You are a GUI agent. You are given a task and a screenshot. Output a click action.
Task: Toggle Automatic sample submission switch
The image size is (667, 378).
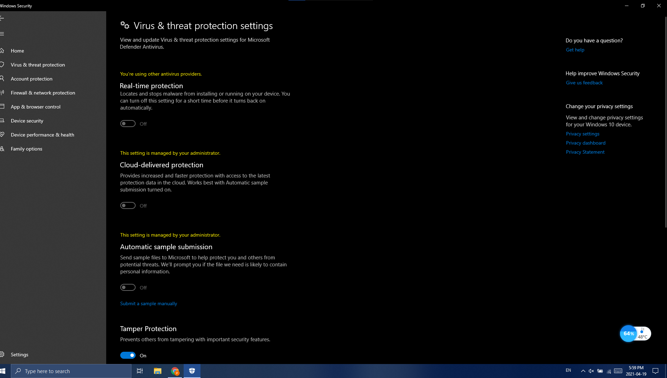[128, 287]
